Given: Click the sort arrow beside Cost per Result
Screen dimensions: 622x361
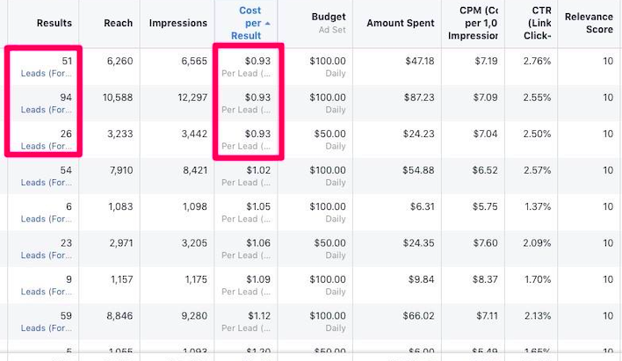Looking at the screenshot, I should tap(267, 24).
